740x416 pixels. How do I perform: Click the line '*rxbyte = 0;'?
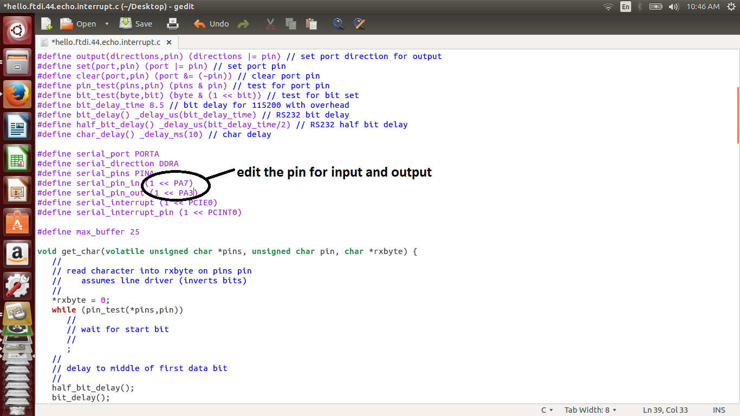(81, 300)
